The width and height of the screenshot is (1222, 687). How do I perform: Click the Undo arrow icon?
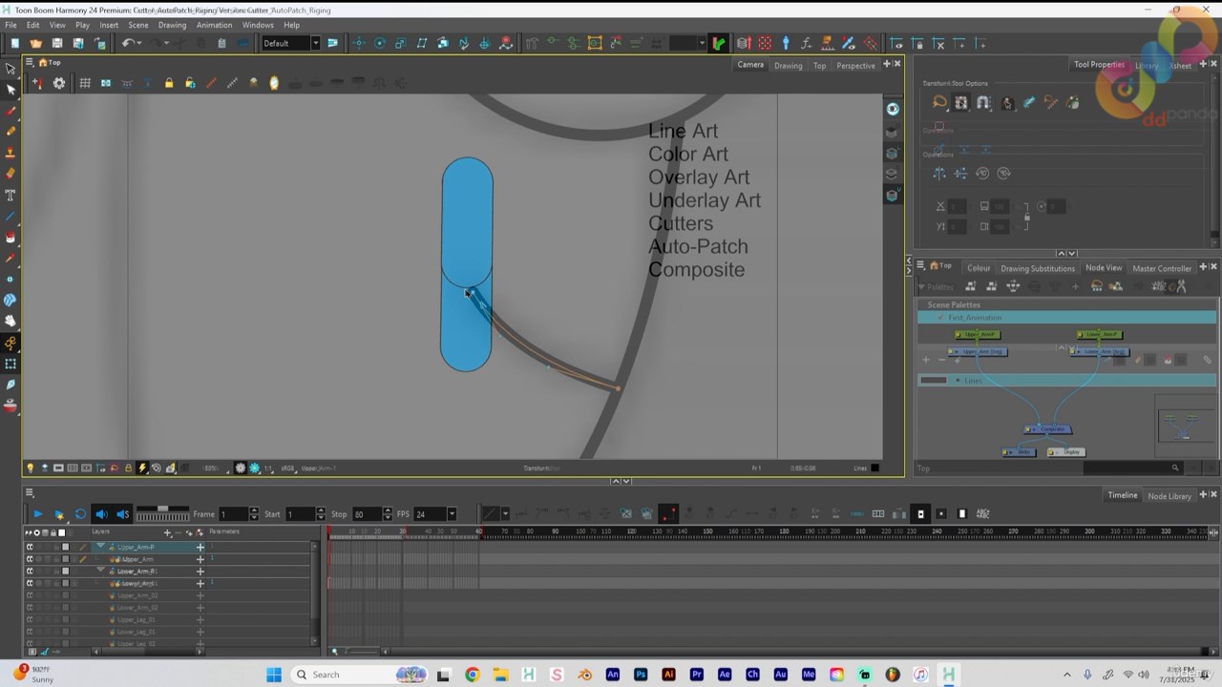[127, 43]
